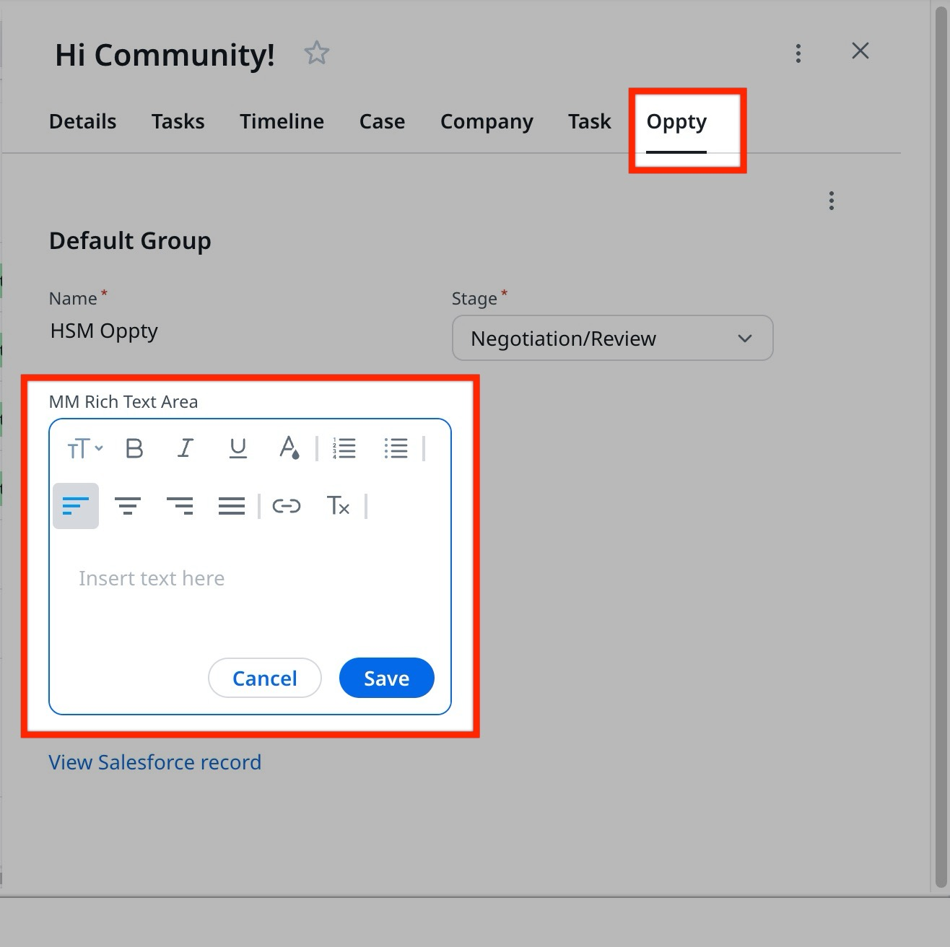
Task: Click the Default Group heading
Action: 130,240
